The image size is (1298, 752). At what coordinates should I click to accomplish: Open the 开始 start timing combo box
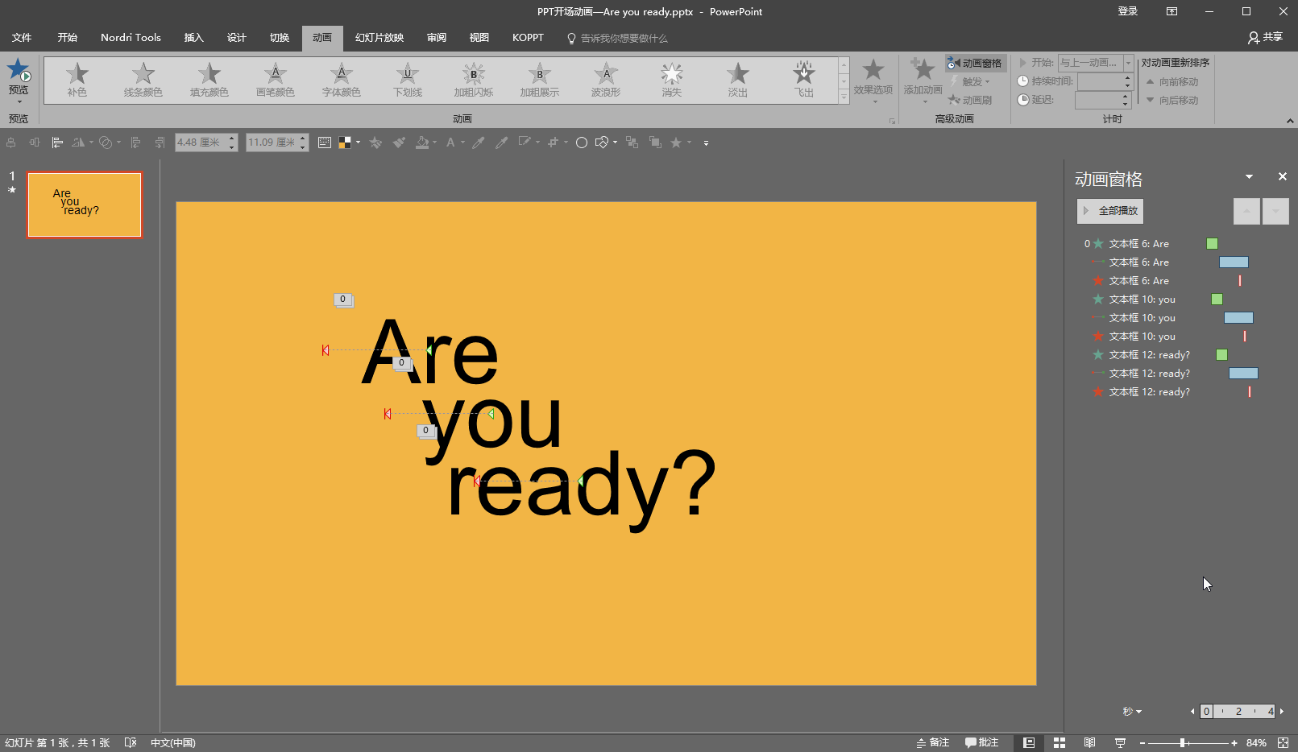[x=1096, y=63]
